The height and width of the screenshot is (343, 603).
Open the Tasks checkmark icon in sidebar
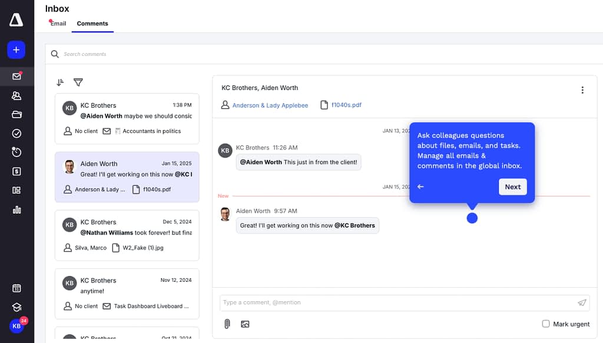click(16, 134)
